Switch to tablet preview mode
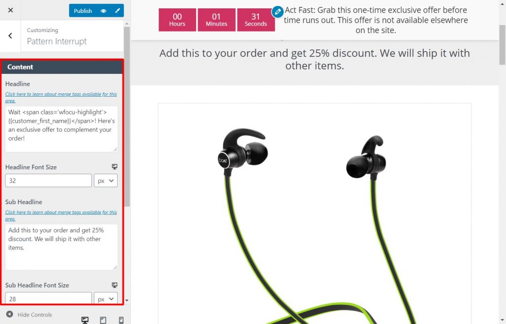The width and height of the screenshot is (506, 324). coord(103,320)
